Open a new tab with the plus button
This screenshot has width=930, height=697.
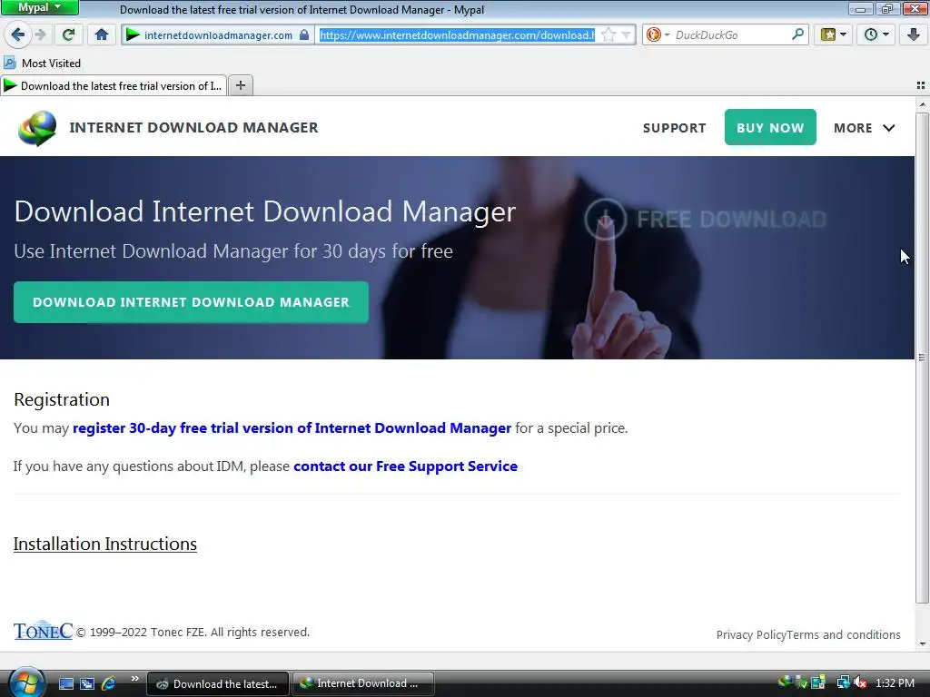[x=240, y=85]
